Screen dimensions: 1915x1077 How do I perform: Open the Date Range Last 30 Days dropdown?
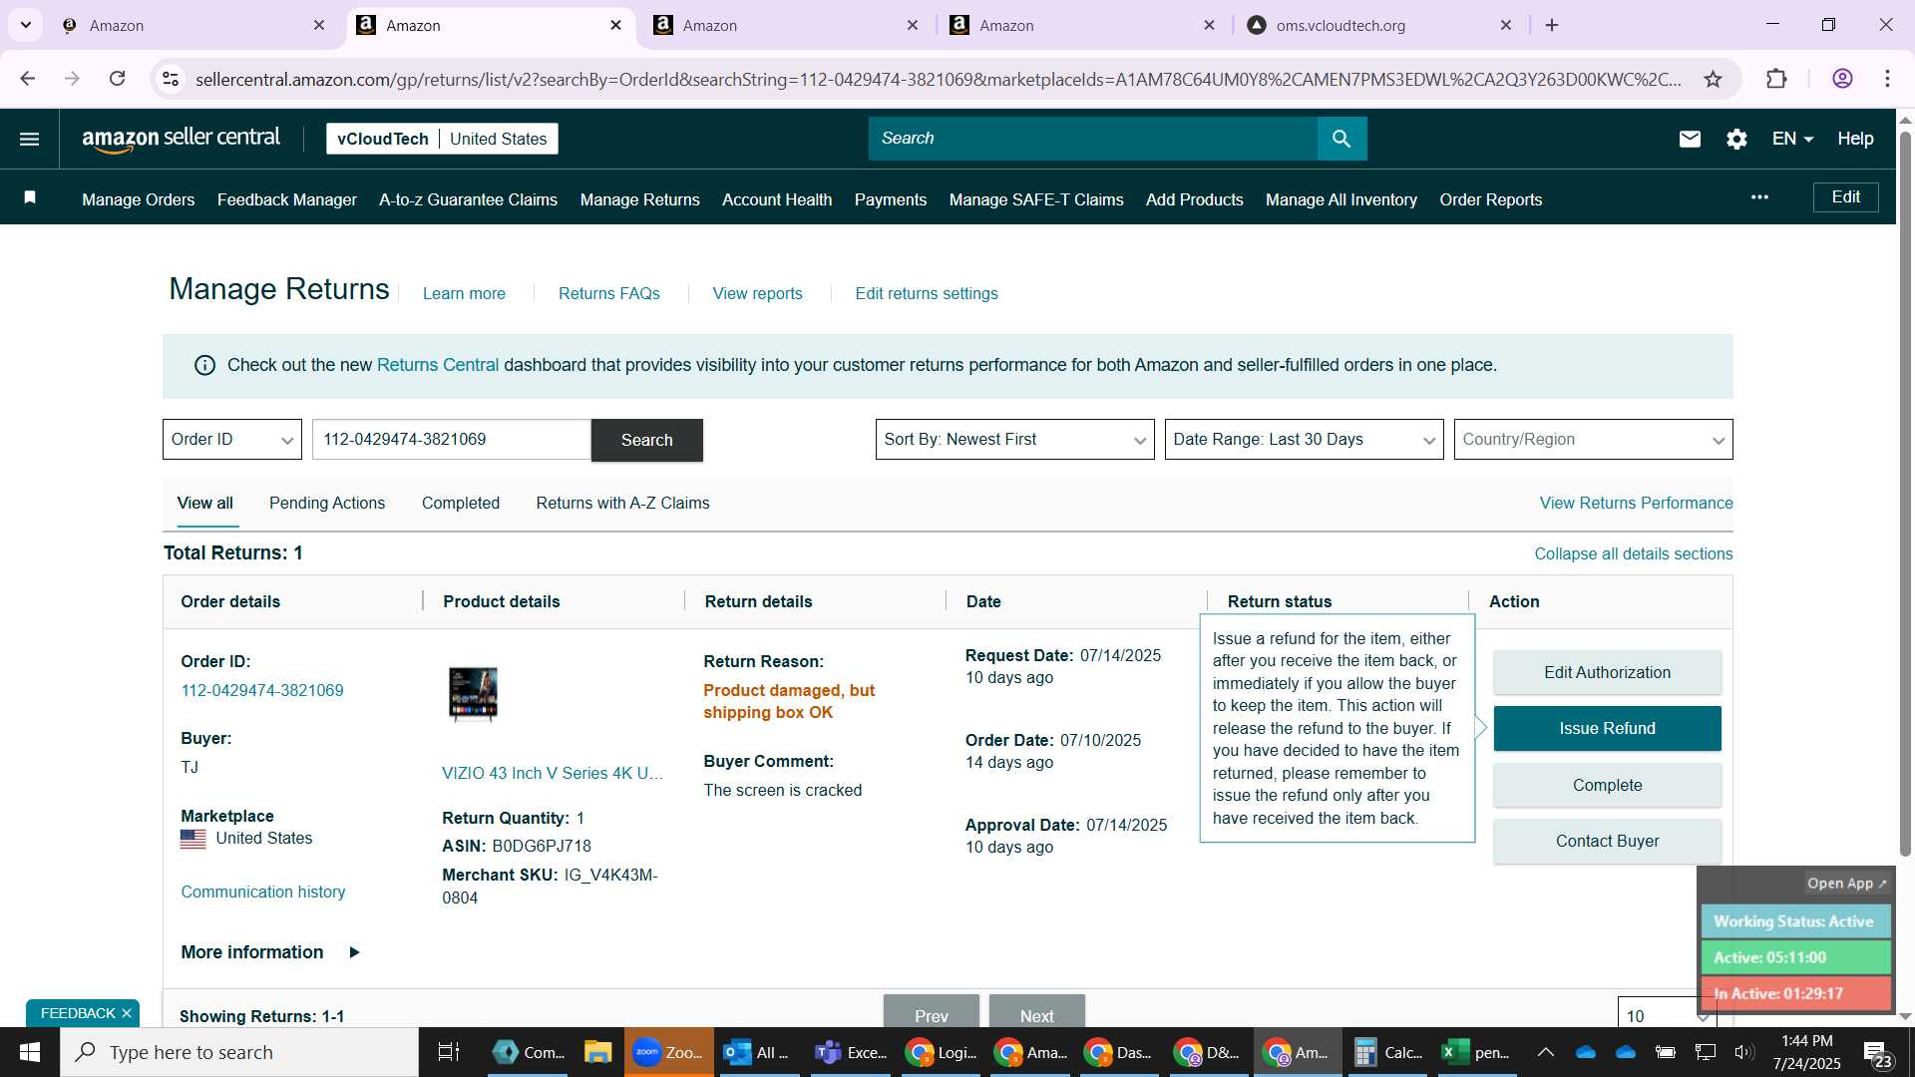(1304, 440)
